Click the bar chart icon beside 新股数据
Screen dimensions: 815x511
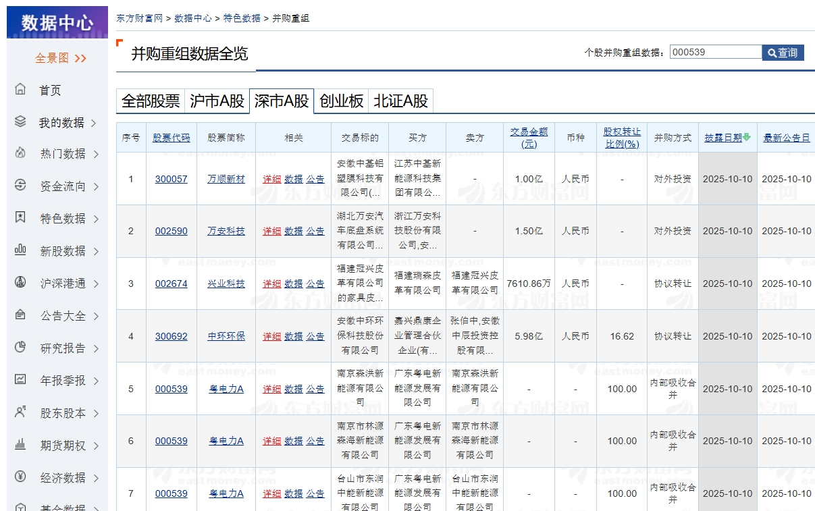20,250
